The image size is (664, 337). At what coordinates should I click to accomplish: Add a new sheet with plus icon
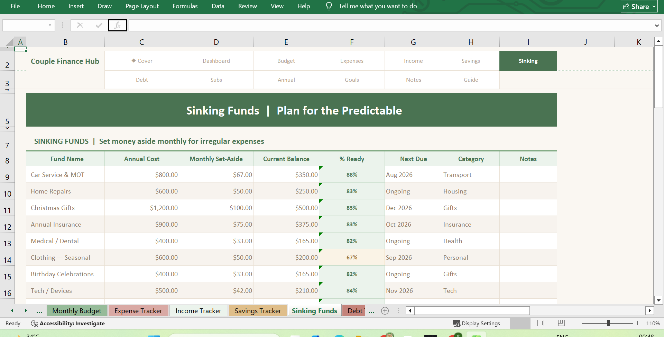[x=385, y=311]
